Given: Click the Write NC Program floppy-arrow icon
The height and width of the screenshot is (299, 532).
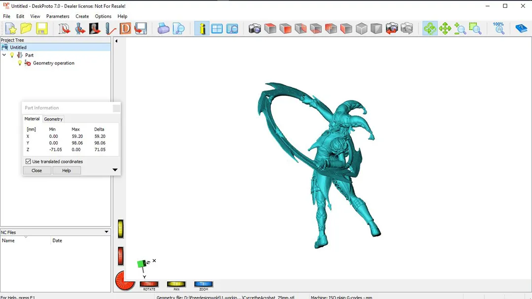Looking at the screenshot, I should 140,29.
